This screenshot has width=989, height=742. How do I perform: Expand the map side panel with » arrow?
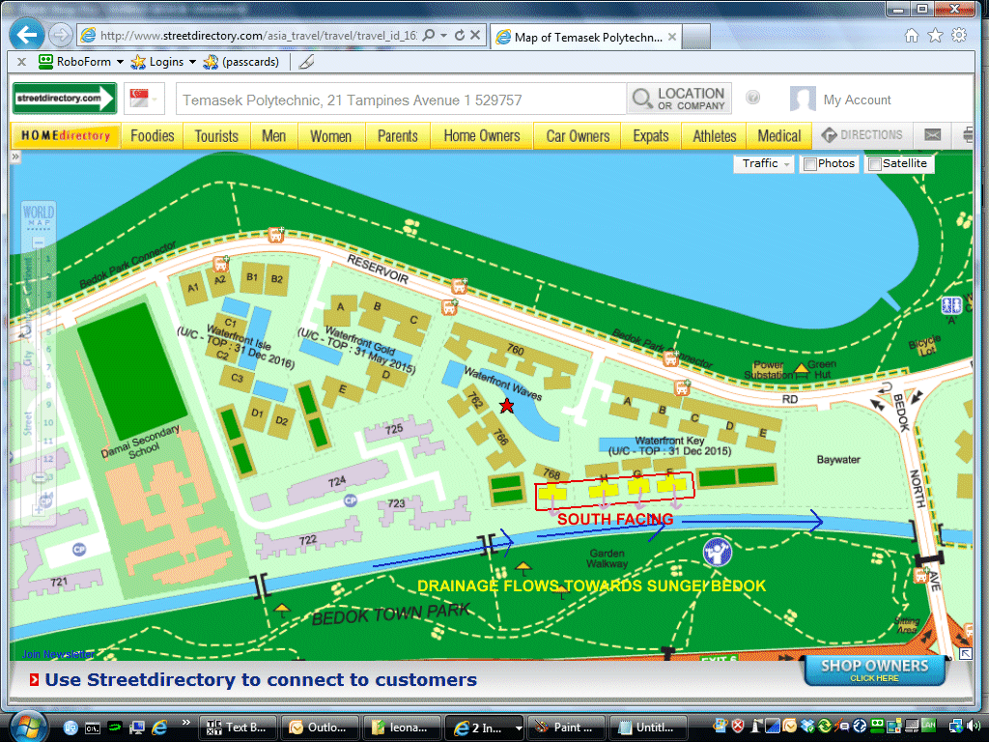coord(15,157)
